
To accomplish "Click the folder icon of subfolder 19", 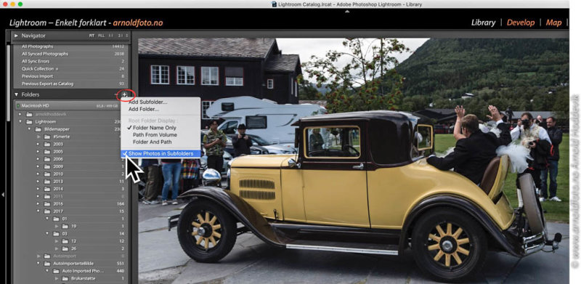I will point(65,226).
